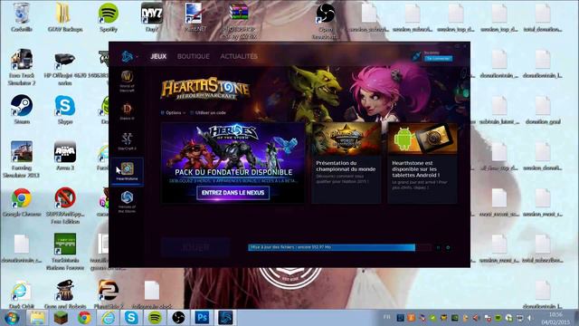Open Google Chrome desktop shortcut
The height and width of the screenshot is (326, 579).
click(x=22, y=202)
